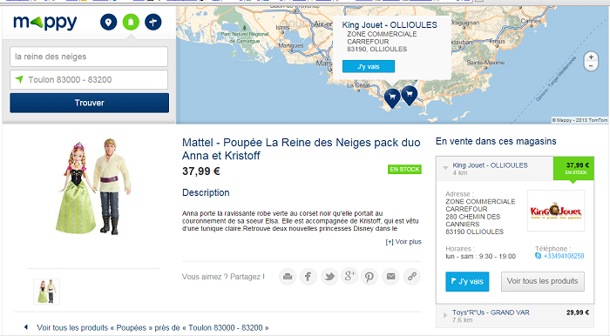Image resolution: width=610 pixels, height=336 pixels.
Task: Expand description with Voir plus
Action: (x=403, y=242)
